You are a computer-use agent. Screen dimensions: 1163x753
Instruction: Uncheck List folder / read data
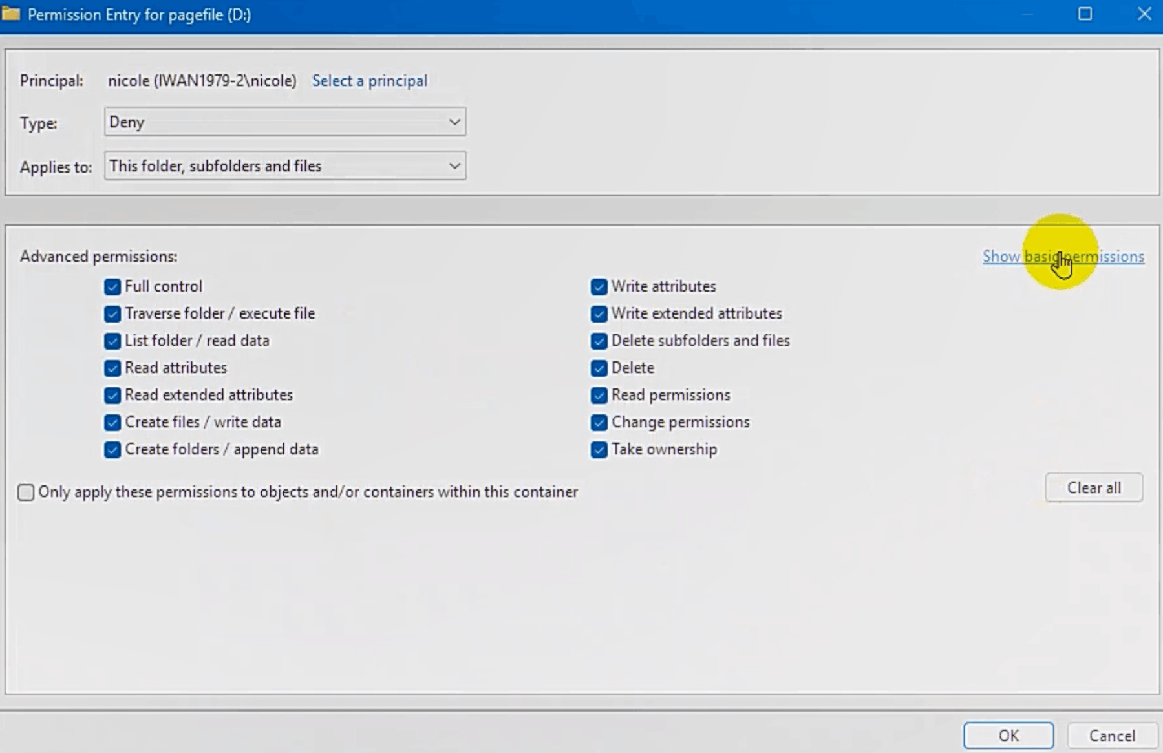pos(111,341)
